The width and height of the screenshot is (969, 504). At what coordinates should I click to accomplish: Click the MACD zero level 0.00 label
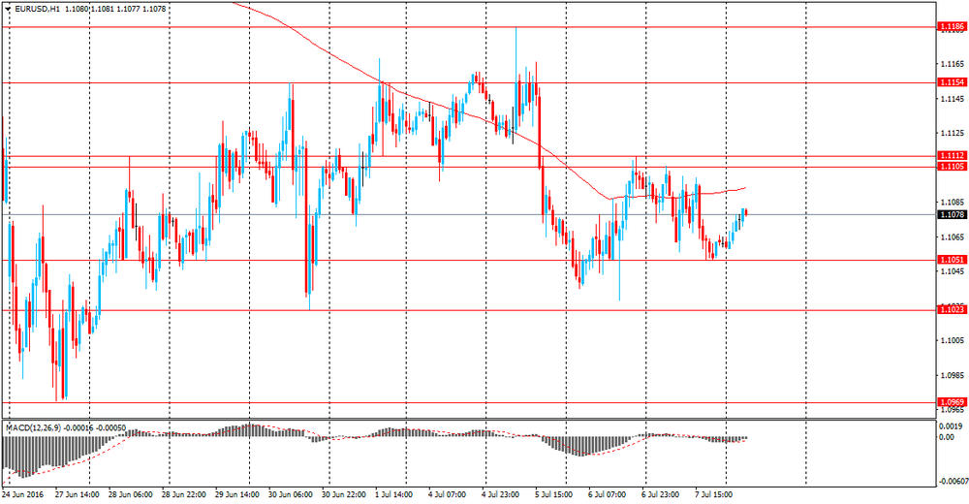coord(947,438)
